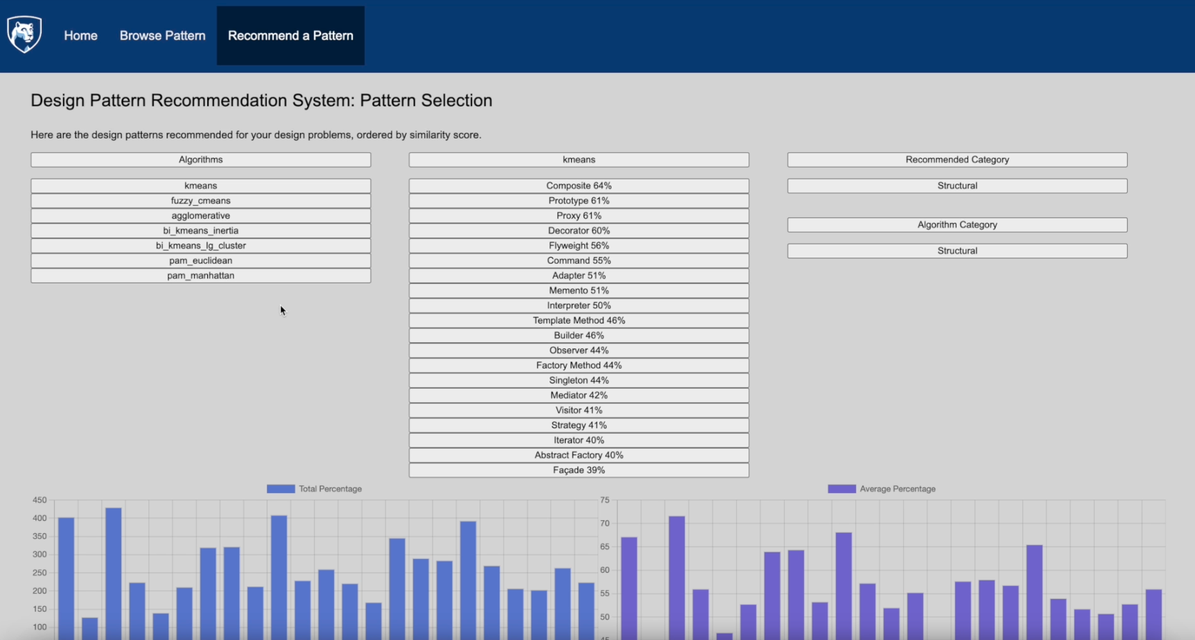
Task: Select the Prototype 61% pattern
Action: click(x=579, y=201)
